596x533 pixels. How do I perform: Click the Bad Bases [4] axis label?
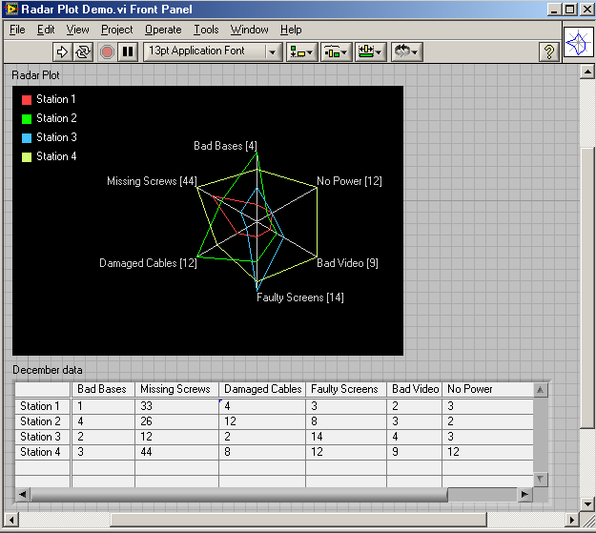click(x=225, y=146)
